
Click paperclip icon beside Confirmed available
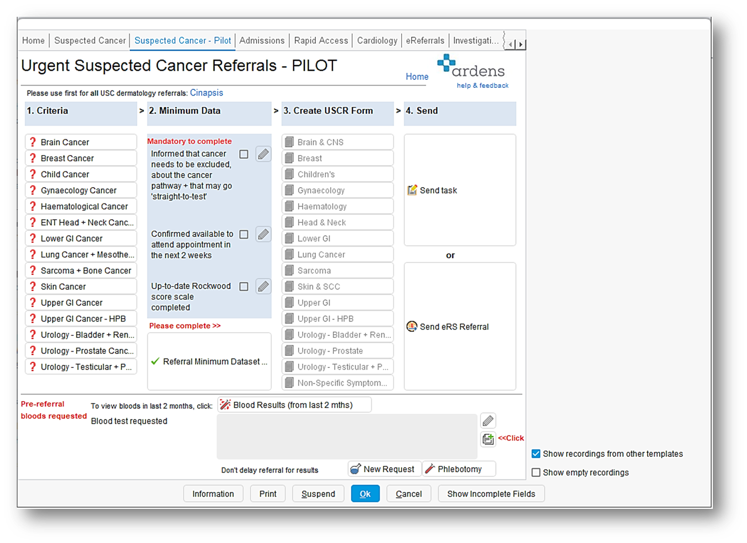click(x=263, y=234)
